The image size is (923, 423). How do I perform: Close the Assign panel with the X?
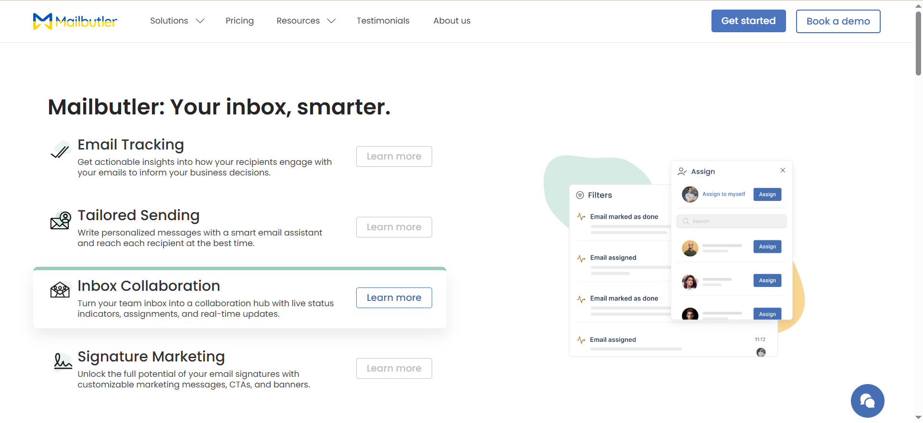click(783, 170)
